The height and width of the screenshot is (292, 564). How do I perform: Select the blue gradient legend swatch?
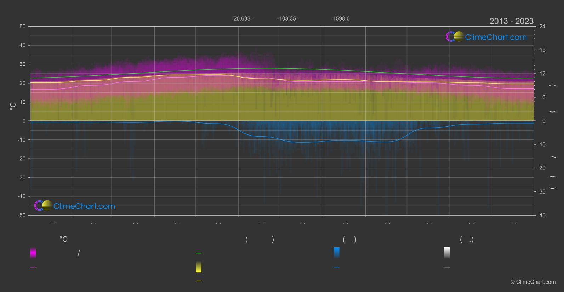point(337,253)
